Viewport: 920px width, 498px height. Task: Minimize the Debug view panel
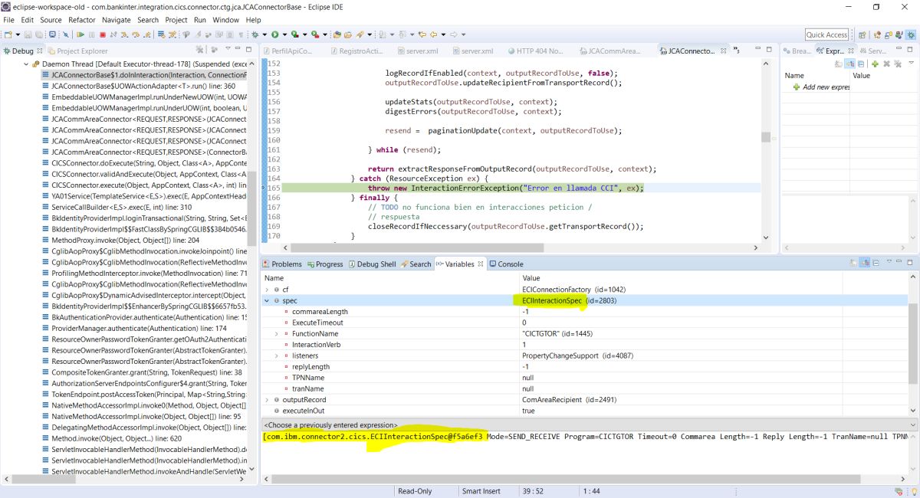pyautogui.click(x=238, y=48)
